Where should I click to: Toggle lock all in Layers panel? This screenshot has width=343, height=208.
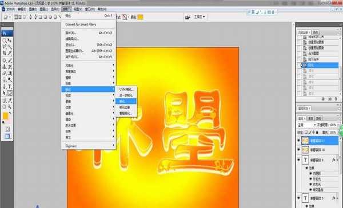pyautogui.click(x=317, y=133)
